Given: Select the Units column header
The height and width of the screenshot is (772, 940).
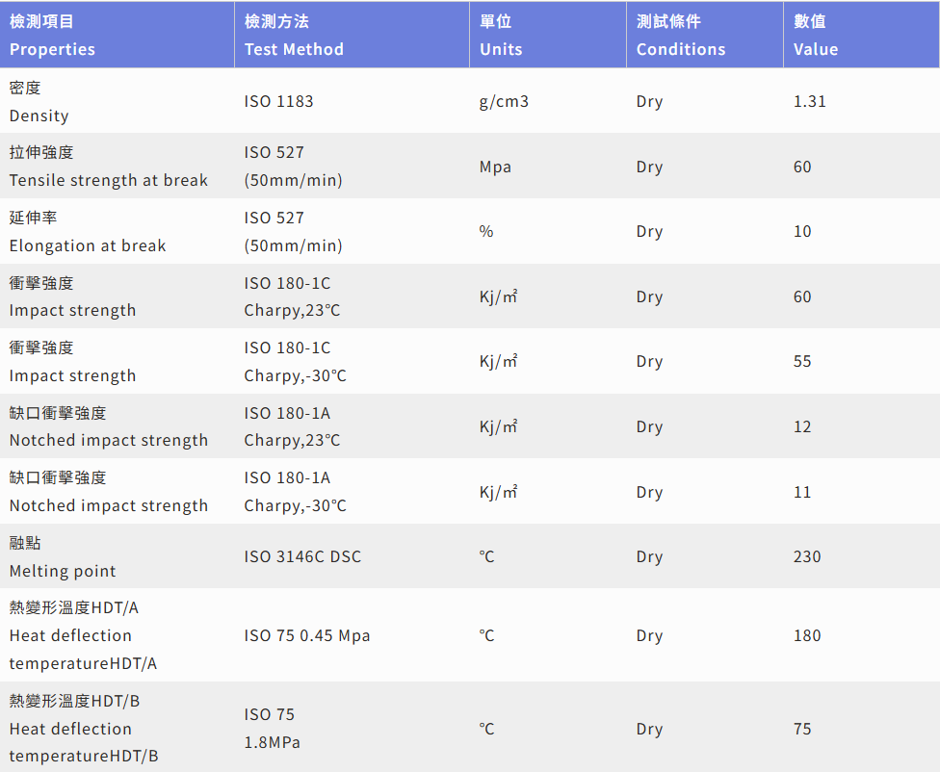Looking at the screenshot, I should [548, 35].
